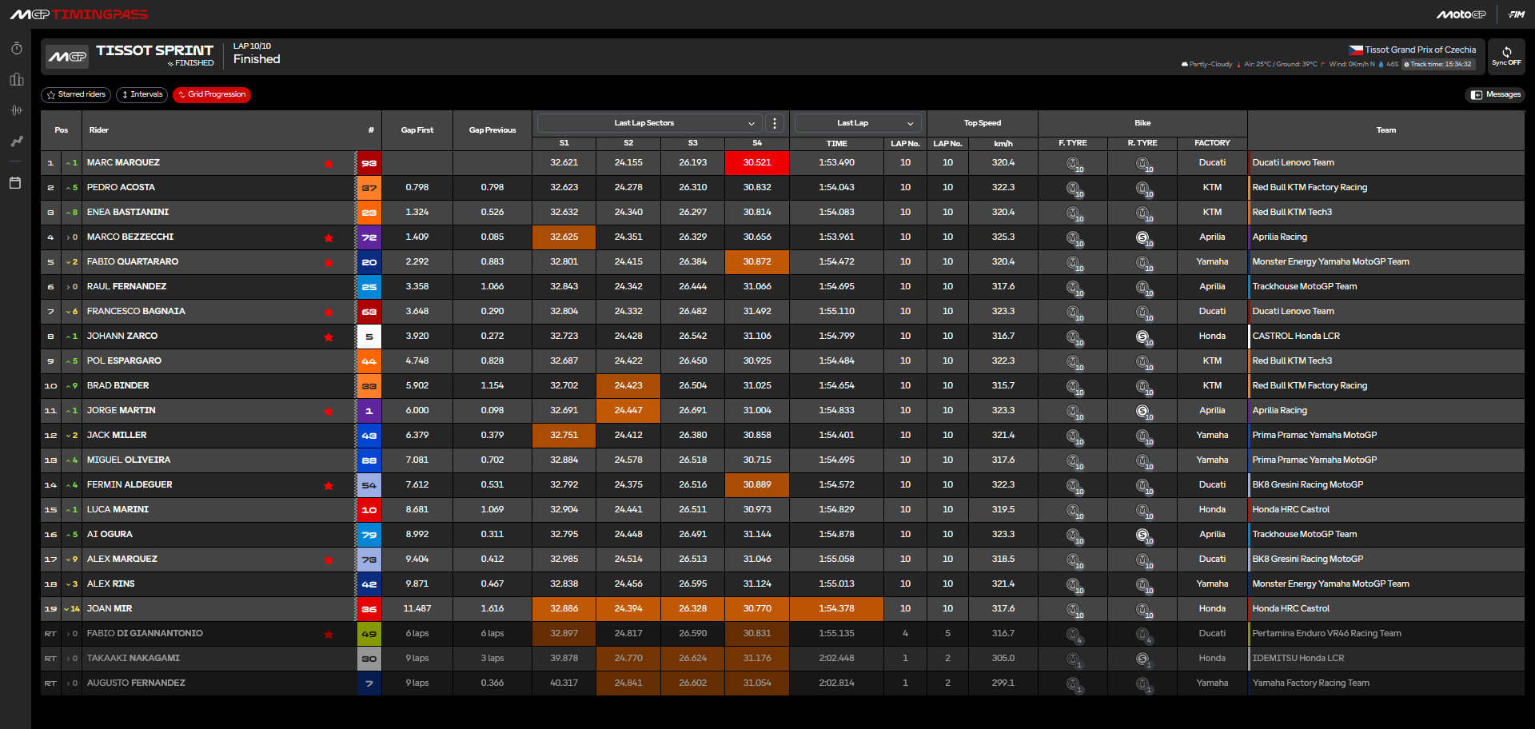Click the MGP class badge beside Tissot Sprint
This screenshot has width=1535, height=729.
(67, 57)
